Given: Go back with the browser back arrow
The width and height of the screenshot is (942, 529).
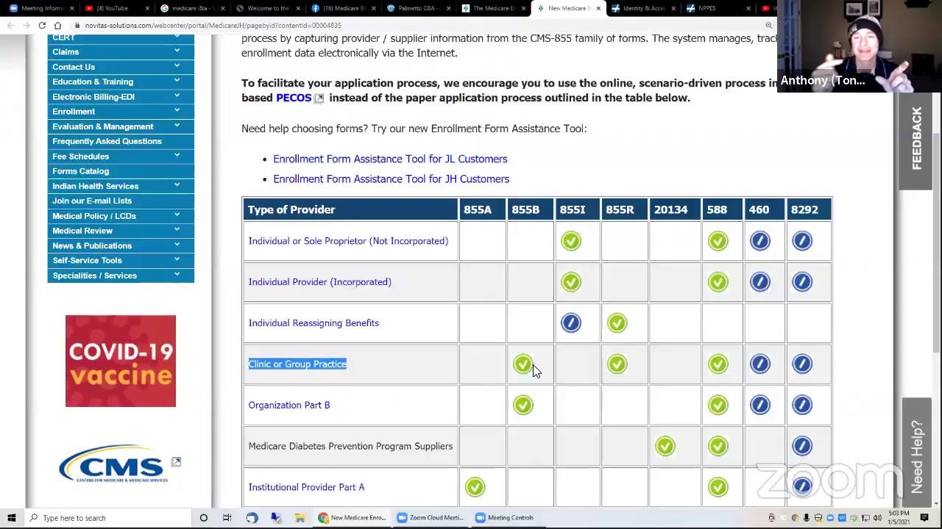Looking at the screenshot, I should [10, 25].
